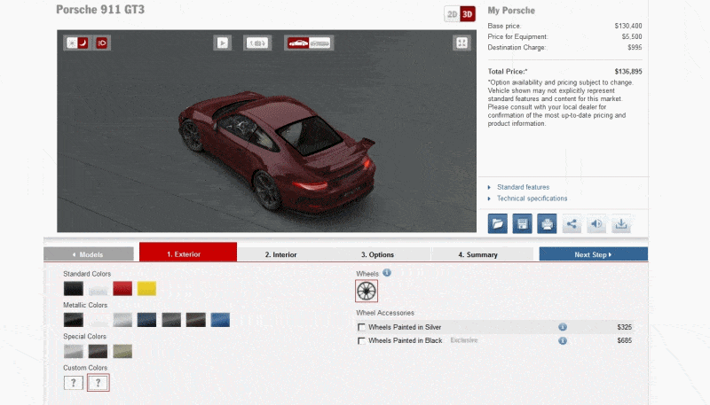
Task: Toggle the car headlights icon
Action: [102, 43]
